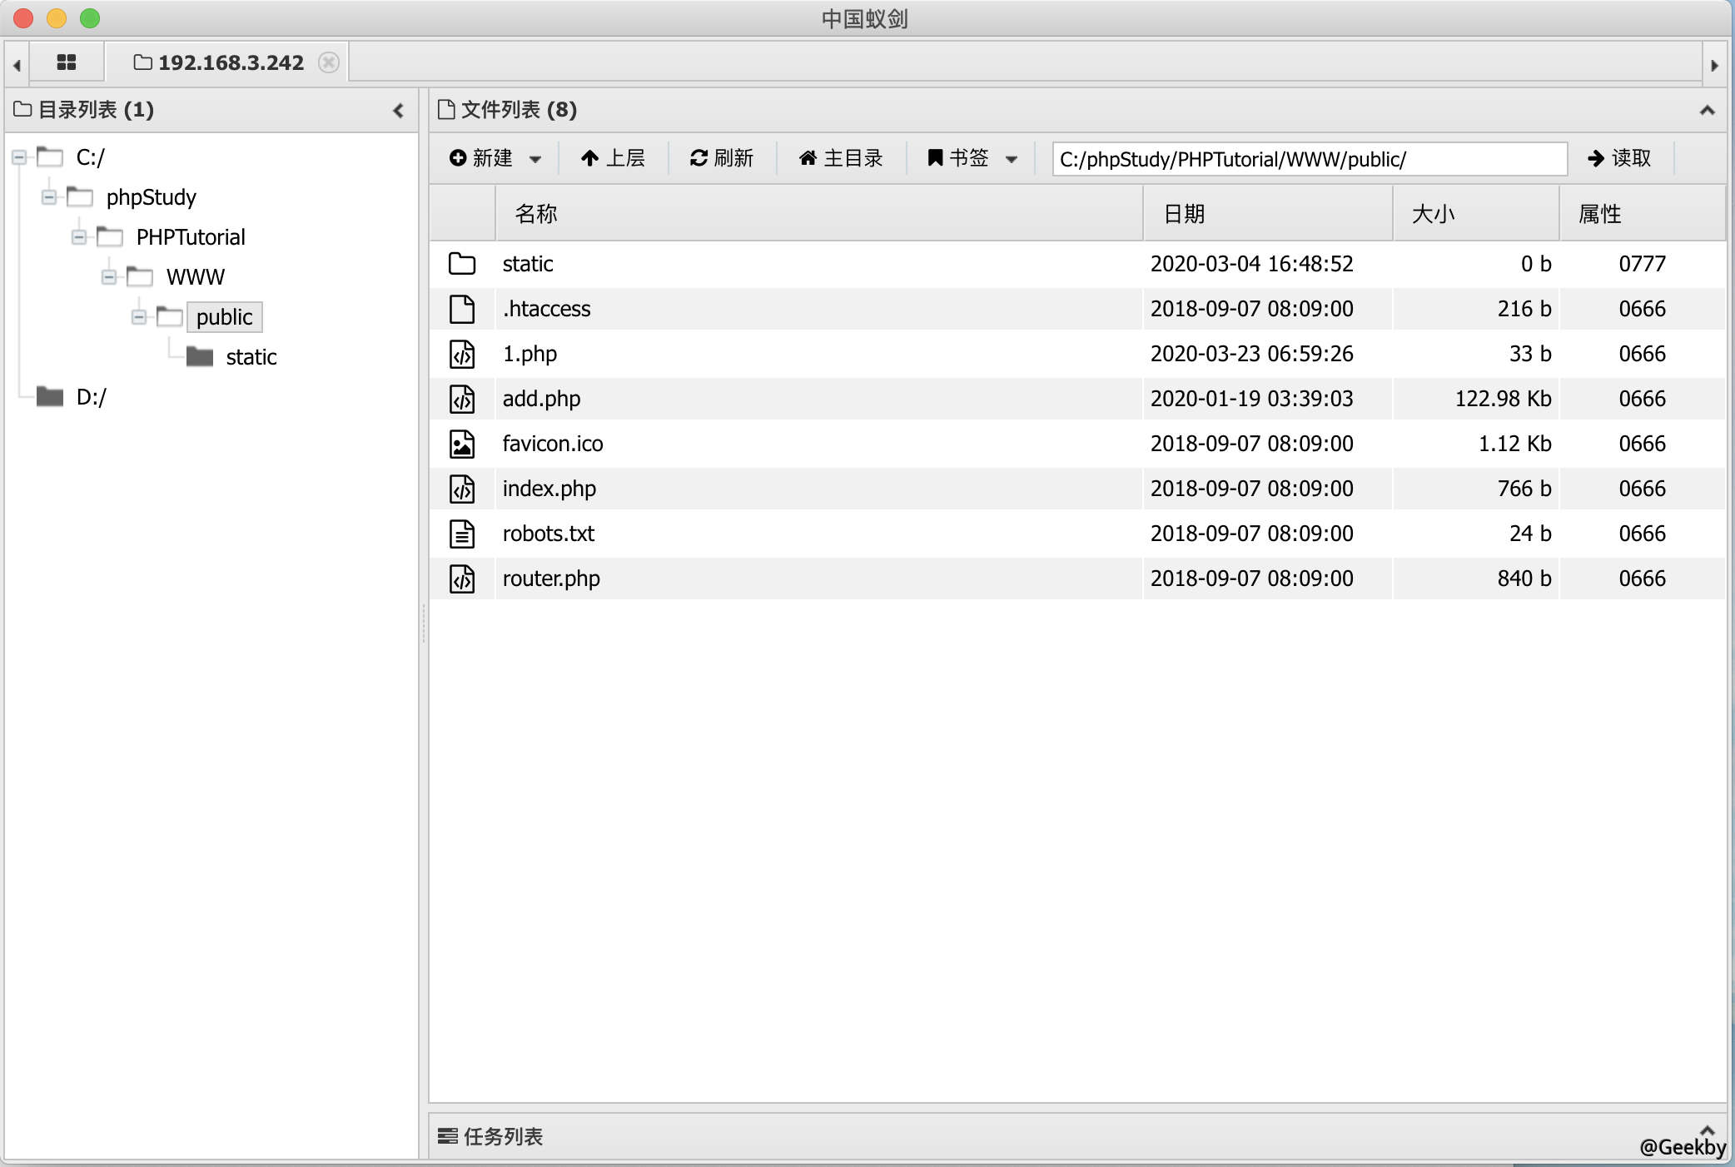This screenshot has height=1167, width=1735.
Task: Open the 任务列表 task list at the bottom
Action: (491, 1136)
